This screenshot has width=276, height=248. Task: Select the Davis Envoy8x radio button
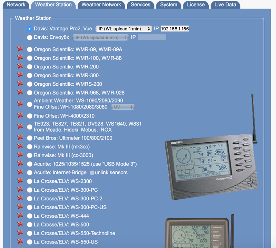pyautogui.click(x=29, y=38)
